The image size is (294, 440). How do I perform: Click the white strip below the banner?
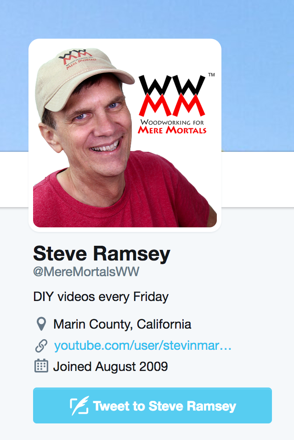tap(258, 179)
